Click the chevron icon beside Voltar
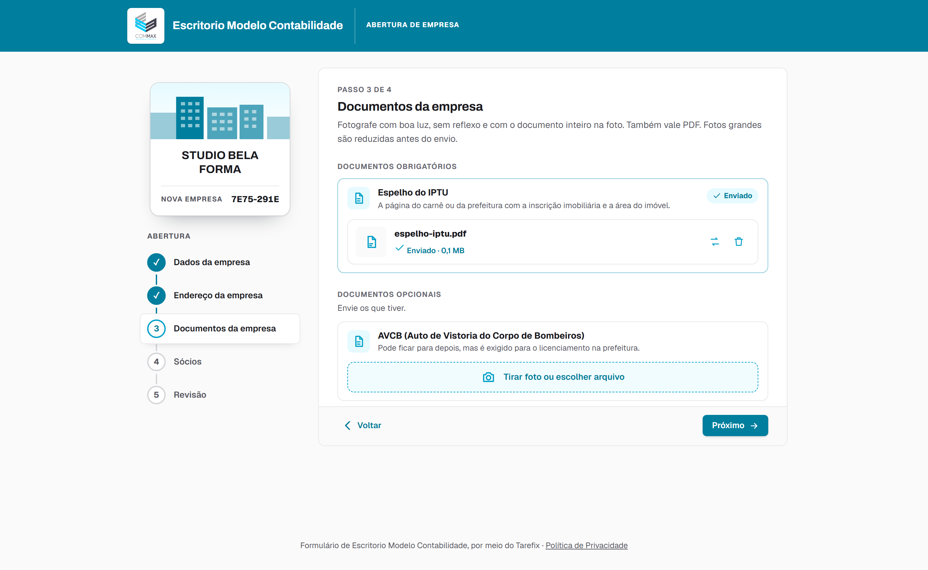928x570 pixels. pyautogui.click(x=348, y=426)
